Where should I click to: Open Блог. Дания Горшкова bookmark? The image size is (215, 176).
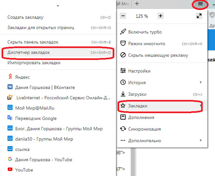(58, 129)
